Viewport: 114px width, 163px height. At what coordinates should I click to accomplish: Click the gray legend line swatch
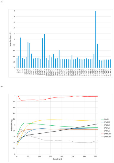tap(102, 137)
